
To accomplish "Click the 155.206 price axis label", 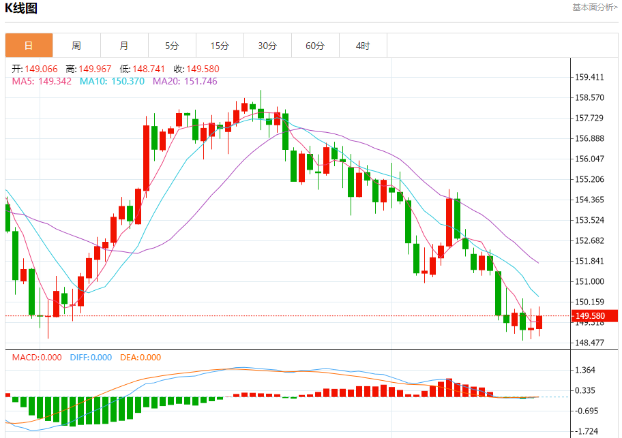I will tap(589, 179).
